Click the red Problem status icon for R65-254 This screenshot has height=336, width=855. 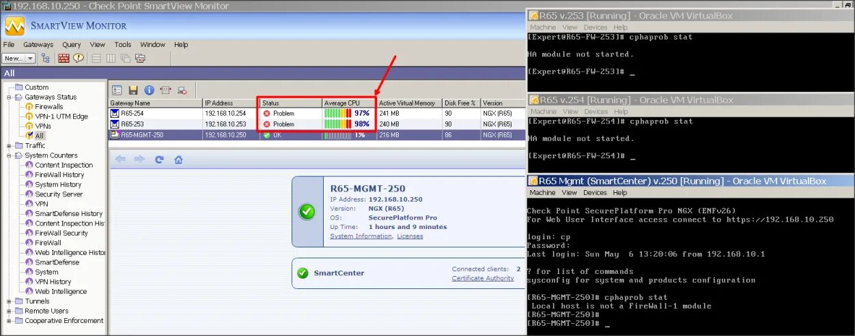267,114
